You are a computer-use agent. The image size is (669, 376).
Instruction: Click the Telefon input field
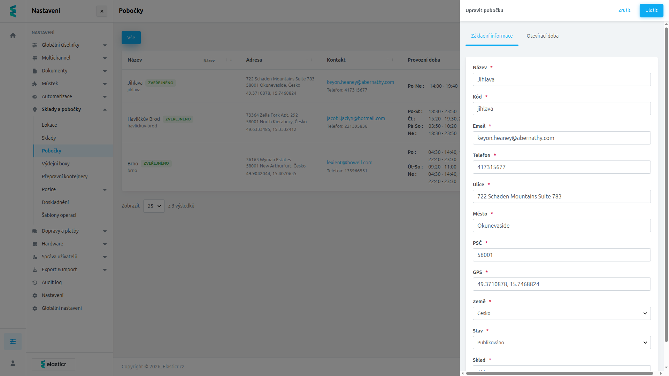click(561, 167)
